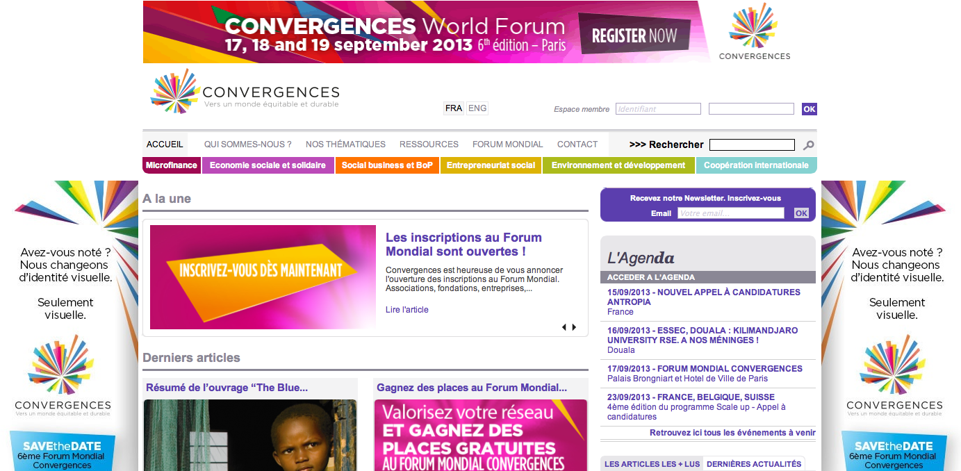The width and height of the screenshot is (961, 471).
Task: Open the Forum Mondial menu item
Action: (507, 144)
